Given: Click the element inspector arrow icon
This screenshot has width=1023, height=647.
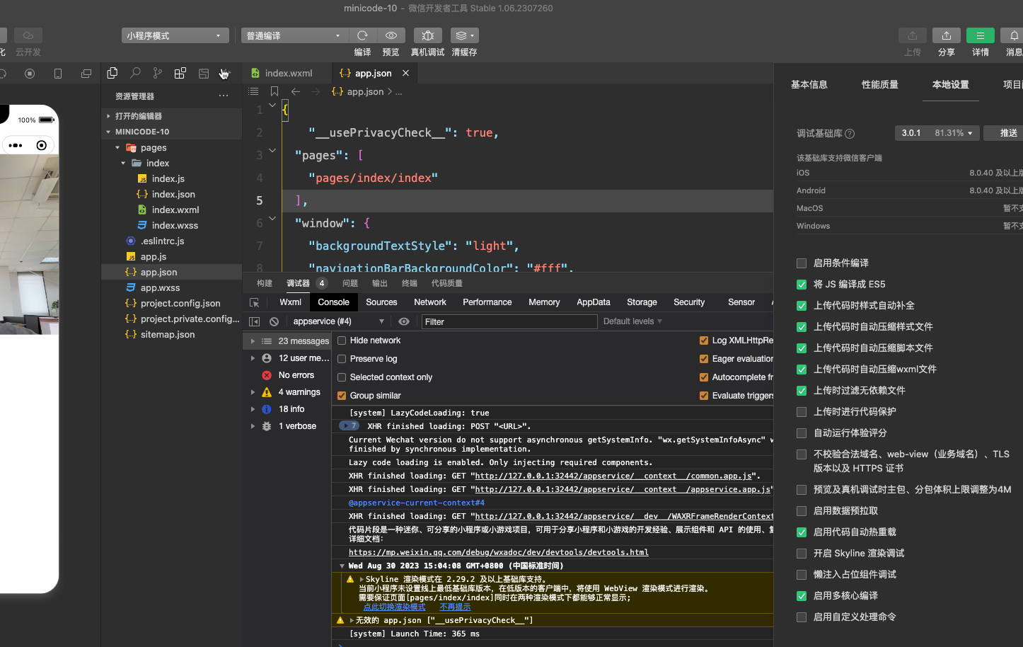Looking at the screenshot, I should [255, 302].
